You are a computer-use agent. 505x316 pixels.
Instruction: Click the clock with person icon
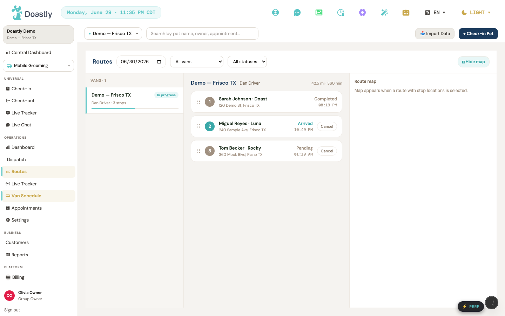[341, 13]
